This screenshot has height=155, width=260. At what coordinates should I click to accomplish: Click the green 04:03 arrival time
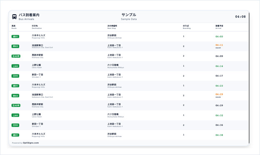pos(219,37)
